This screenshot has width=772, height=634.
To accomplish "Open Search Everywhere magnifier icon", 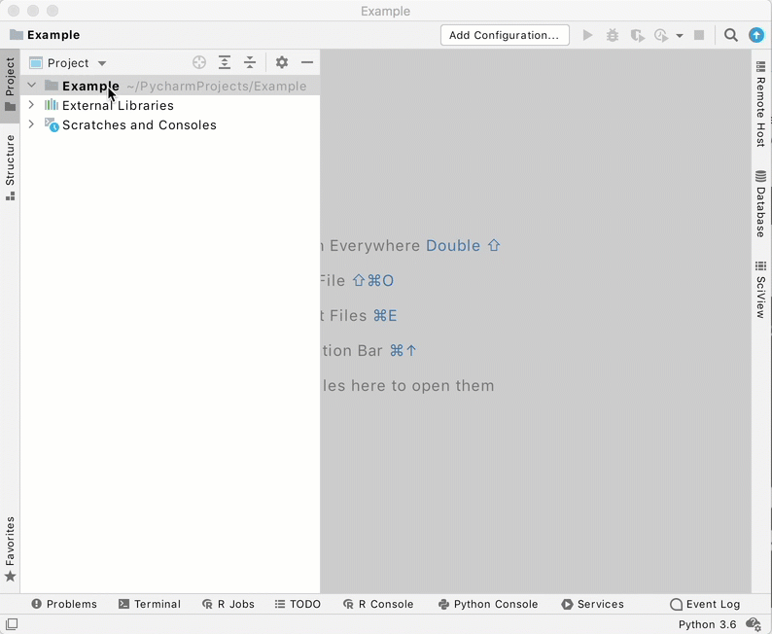I will pos(731,35).
